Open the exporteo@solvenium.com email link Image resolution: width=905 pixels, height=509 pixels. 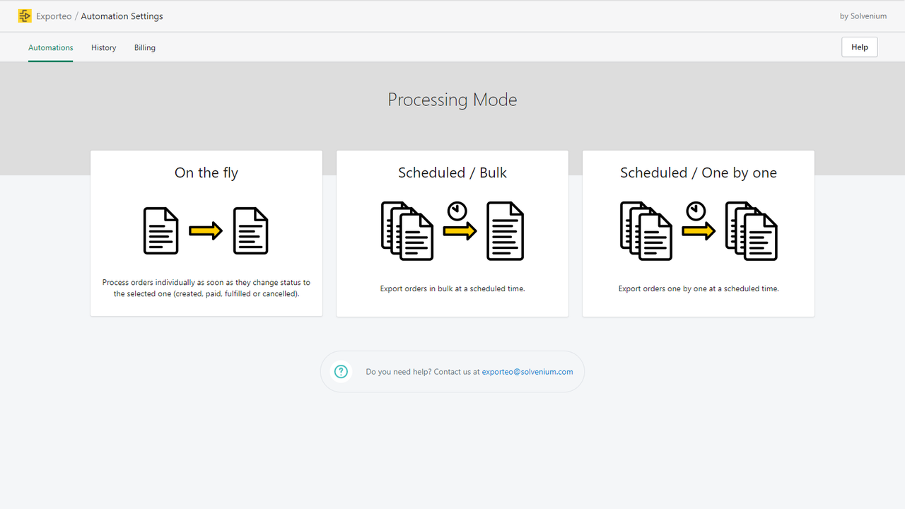pos(527,371)
